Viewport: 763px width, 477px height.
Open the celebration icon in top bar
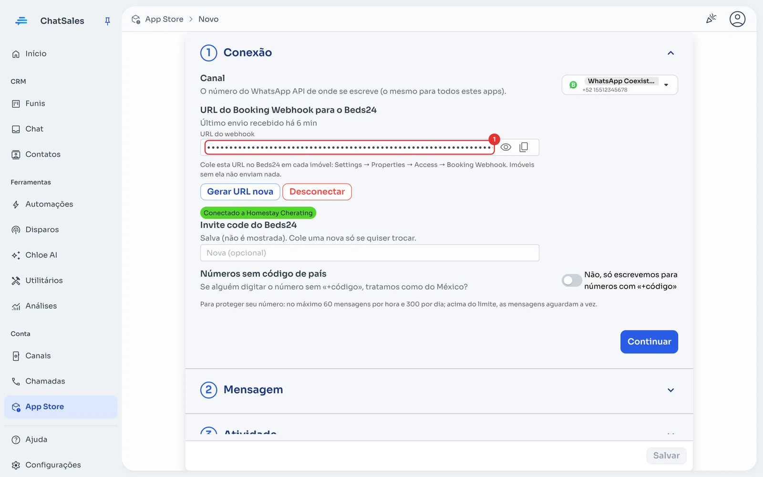point(711,19)
